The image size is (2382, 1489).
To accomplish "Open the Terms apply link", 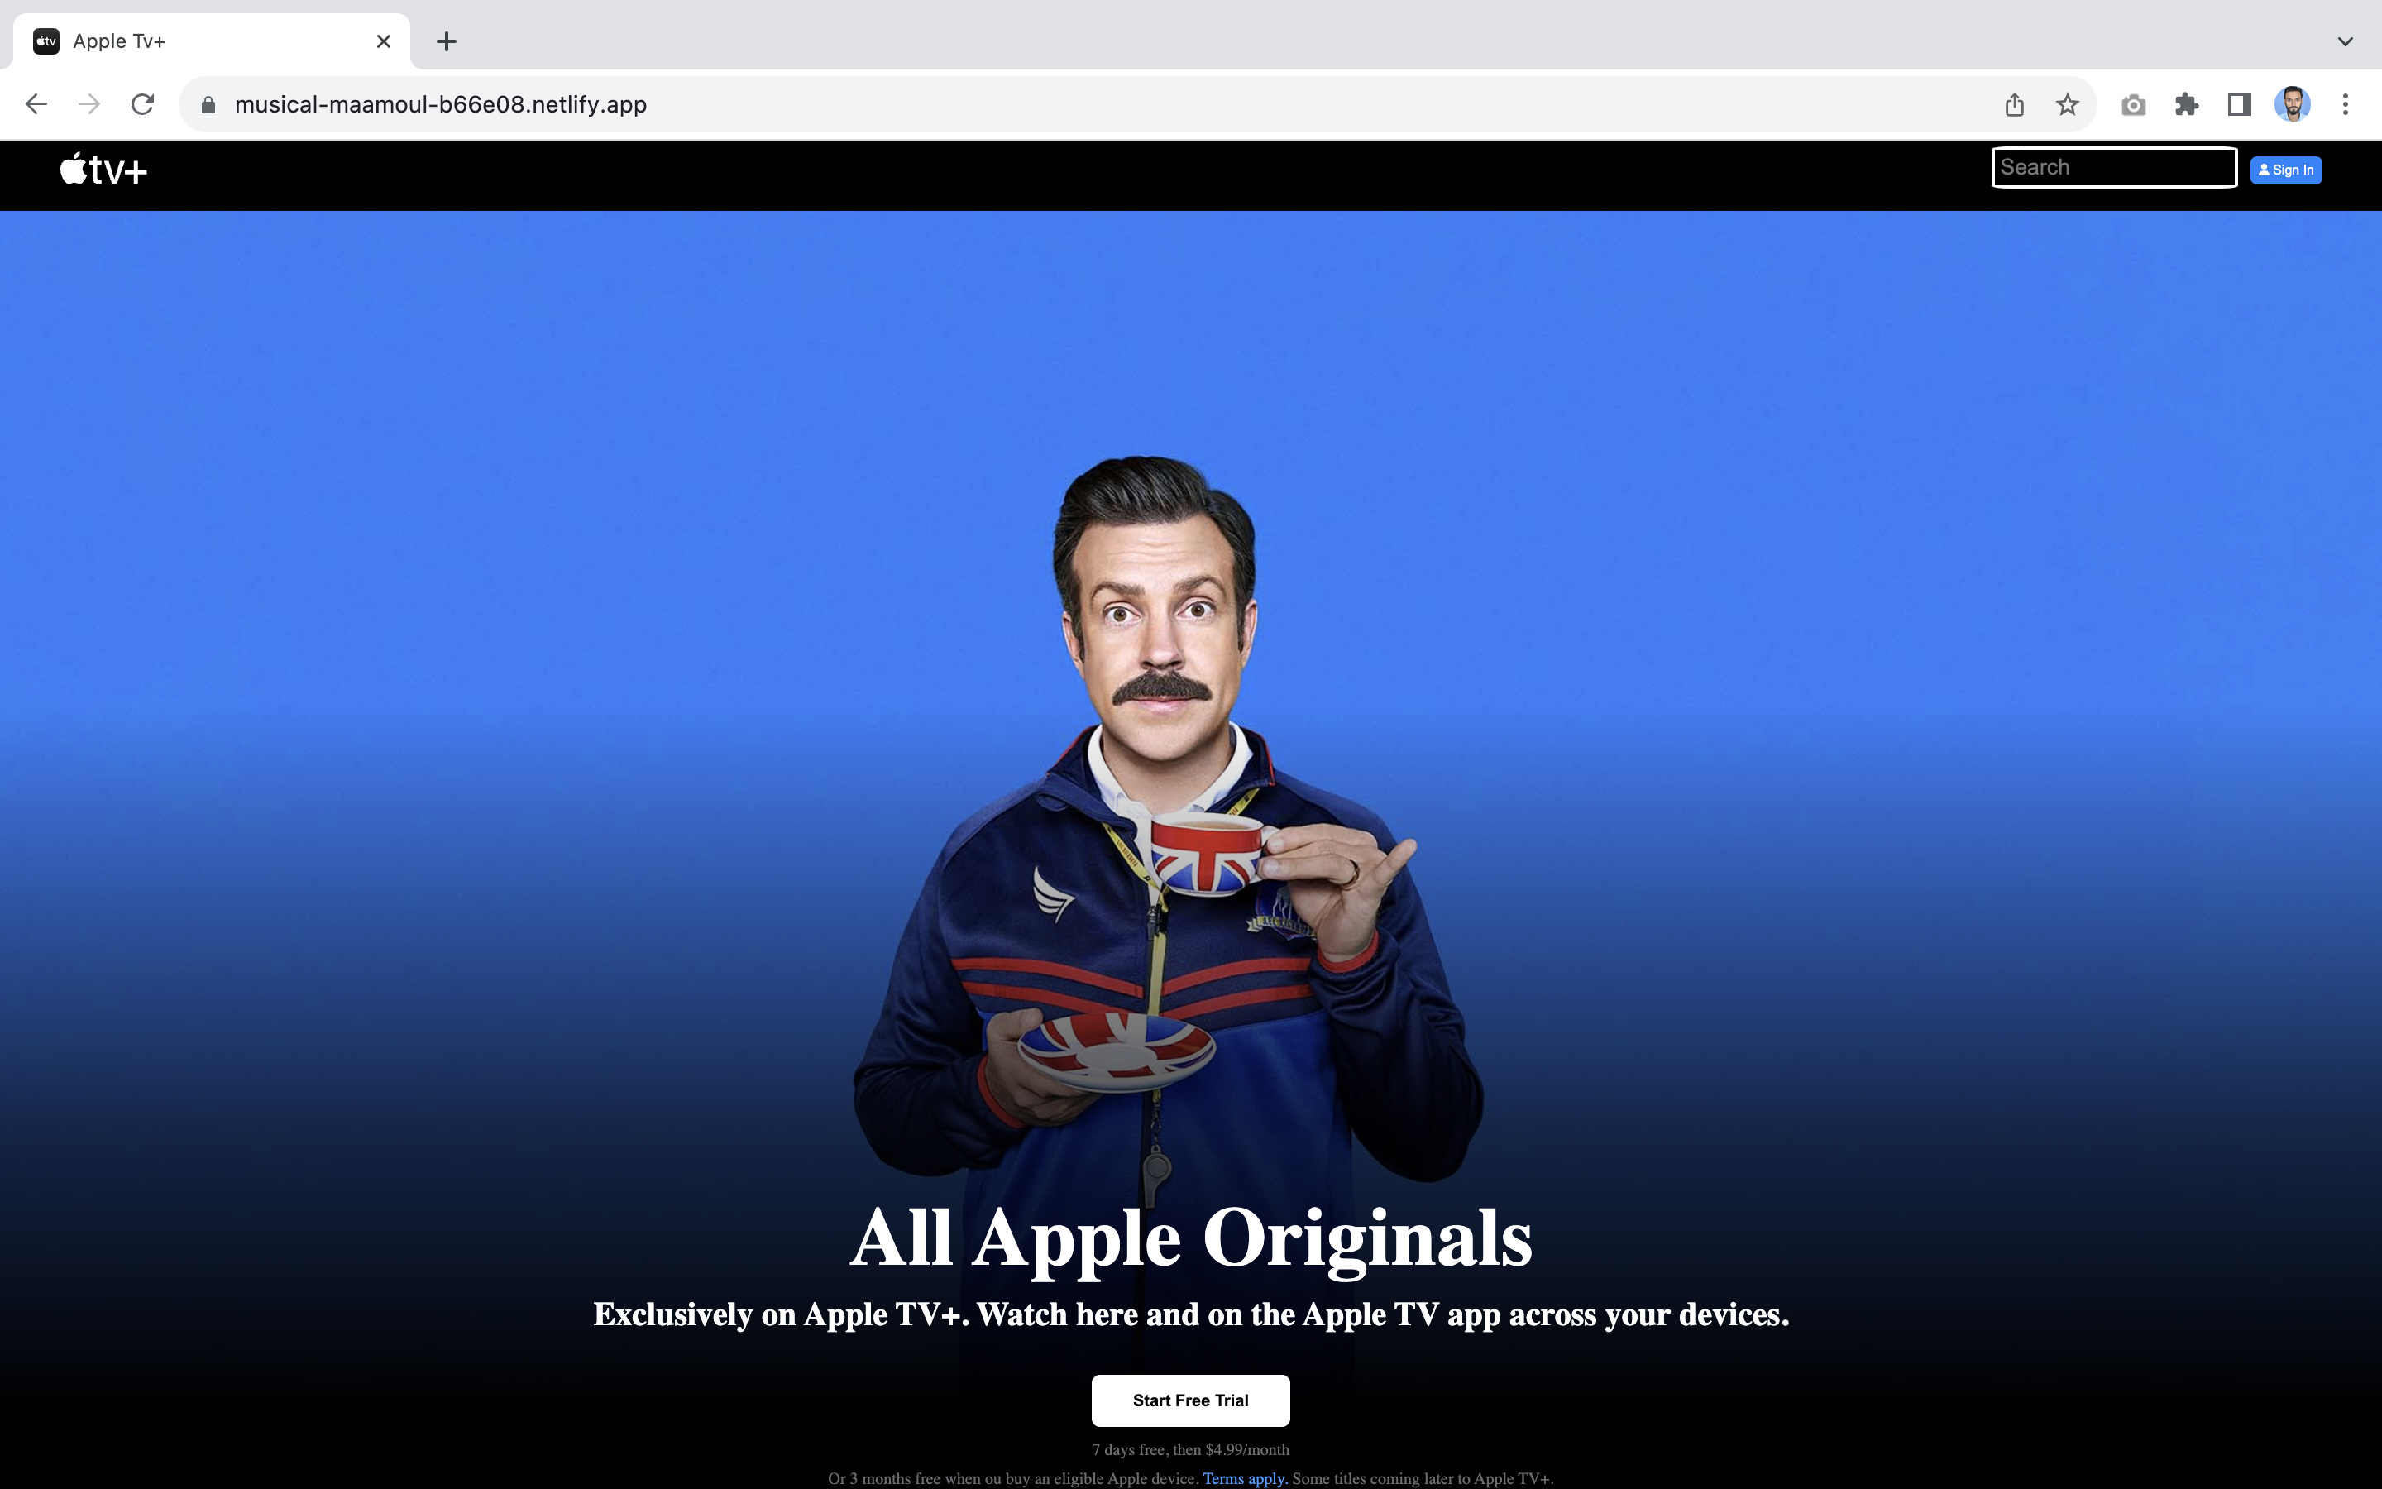I will (1243, 1478).
